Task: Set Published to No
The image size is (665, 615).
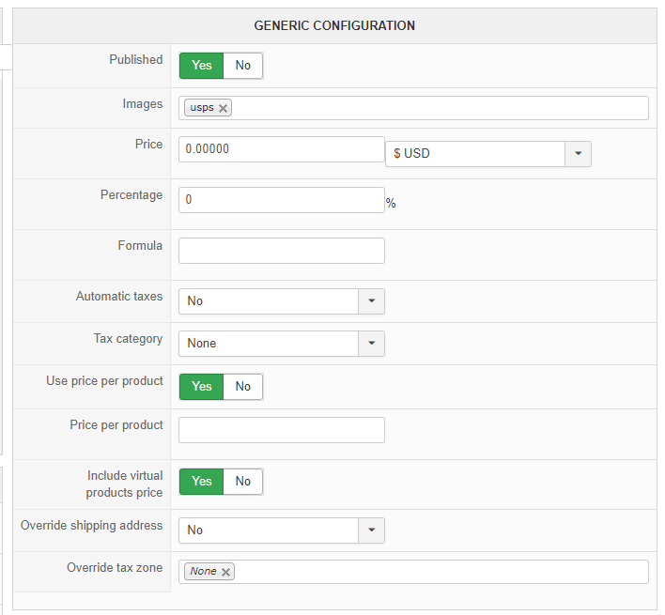Action: click(243, 66)
